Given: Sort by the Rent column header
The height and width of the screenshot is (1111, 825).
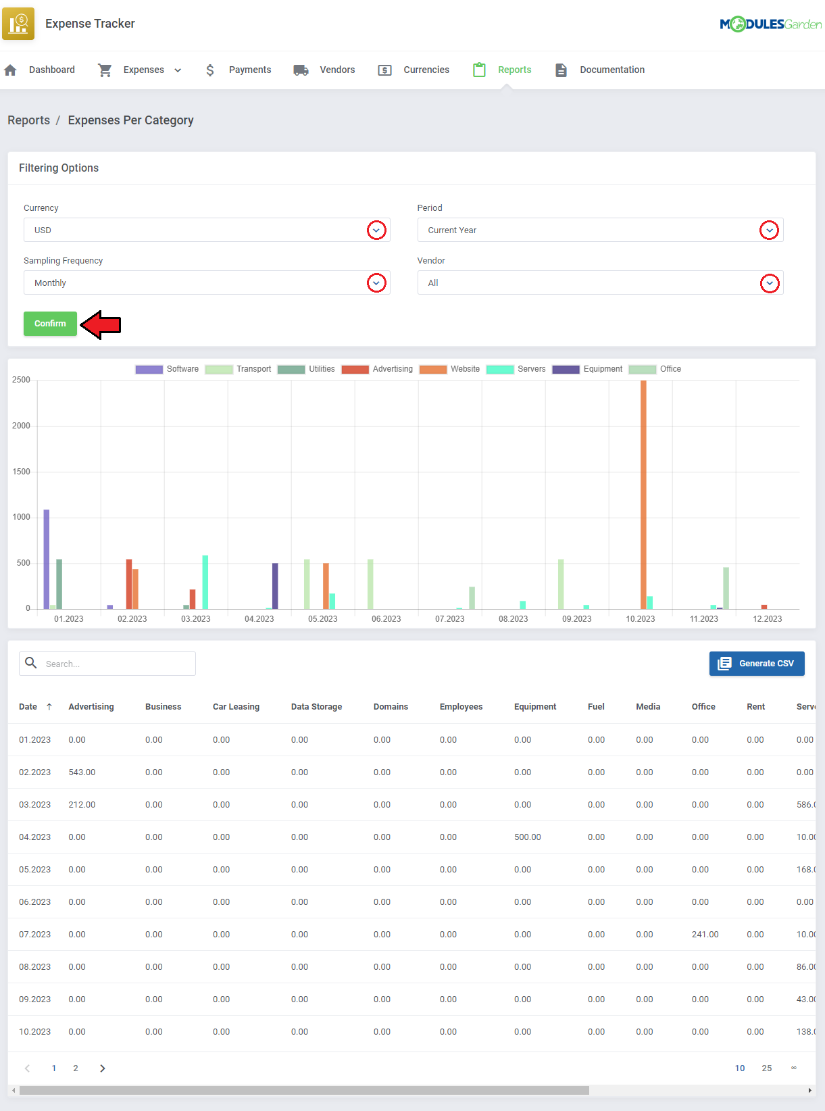Looking at the screenshot, I should click(x=755, y=707).
